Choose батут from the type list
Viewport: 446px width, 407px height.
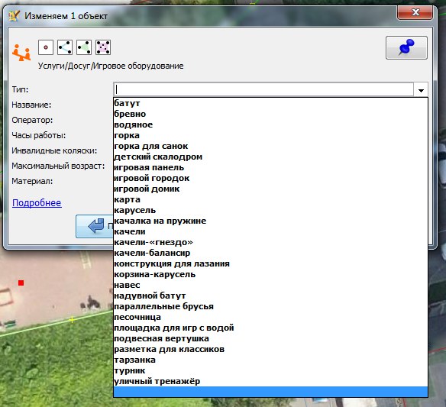pyautogui.click(x=270, y=103)
